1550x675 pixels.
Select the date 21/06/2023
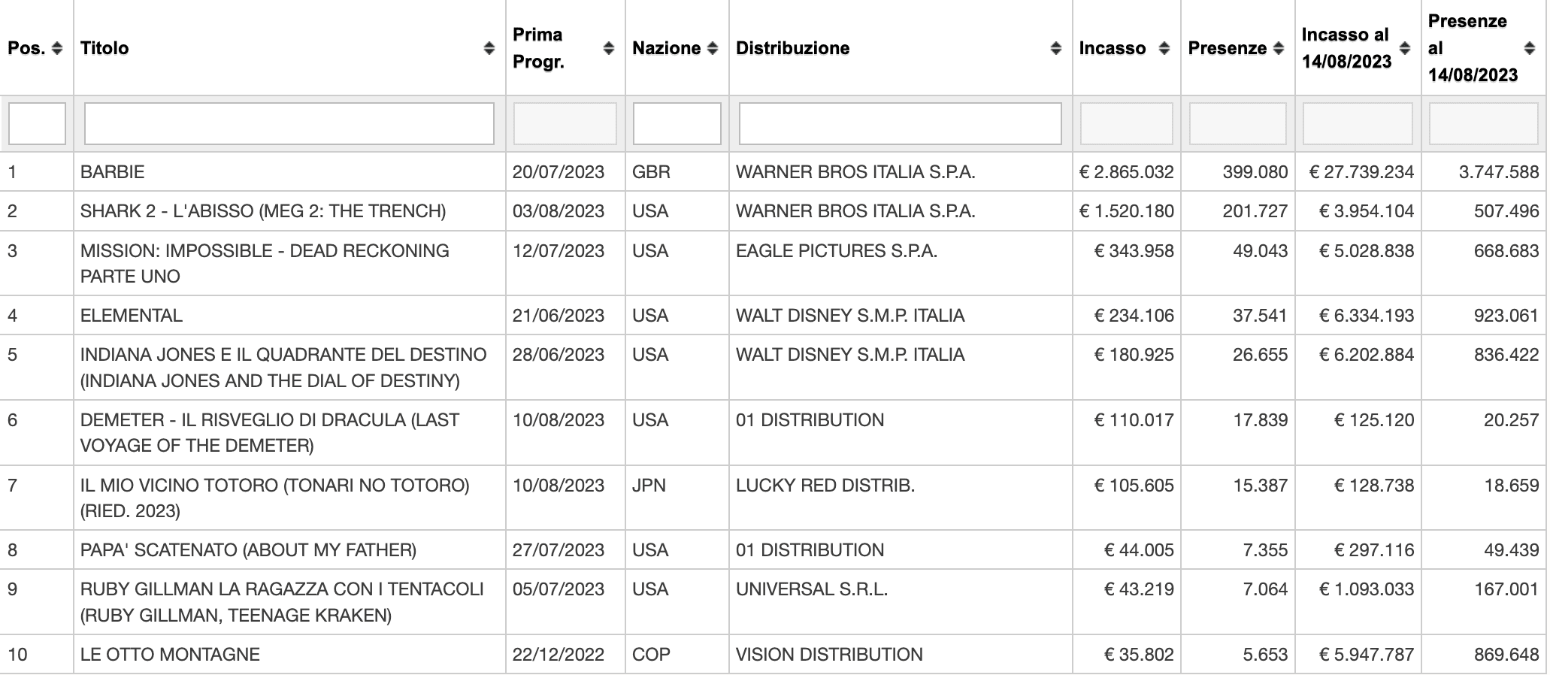point(559,316)
